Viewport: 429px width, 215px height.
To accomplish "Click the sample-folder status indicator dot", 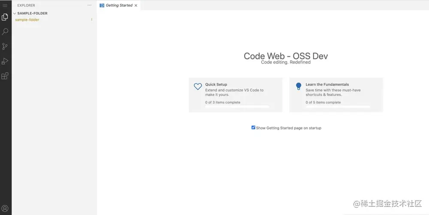I will (92, 20).
